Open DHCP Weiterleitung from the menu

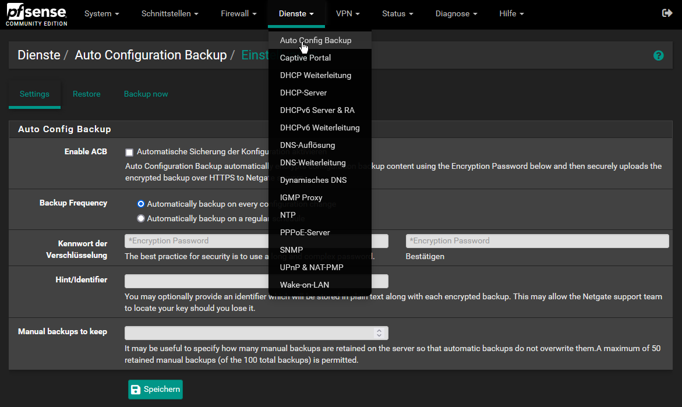pos(320,75)
